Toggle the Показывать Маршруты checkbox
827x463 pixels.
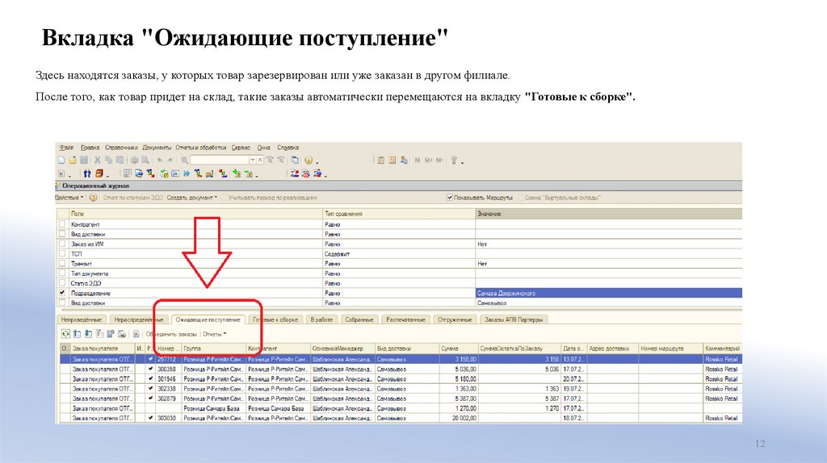(x=450, y=198)
